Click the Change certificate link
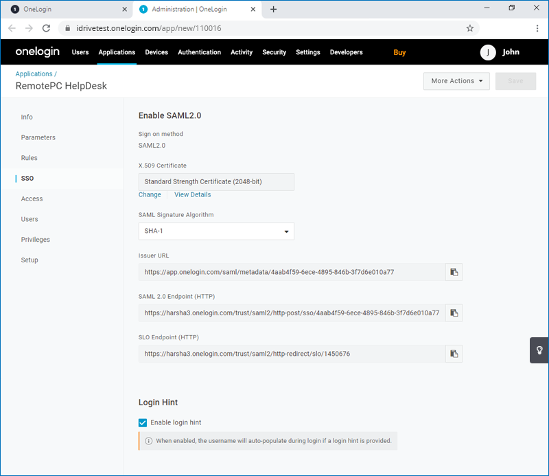This screenshot has width=549, height=476. point(150,194)
